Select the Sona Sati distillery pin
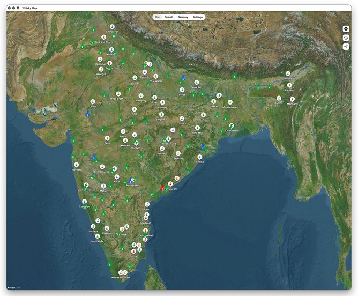The height and width of the screenshot is (296, 358). click(197, 83)
